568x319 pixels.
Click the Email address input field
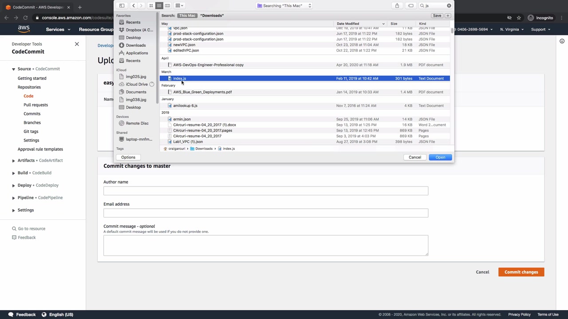(x=266, y=213)
